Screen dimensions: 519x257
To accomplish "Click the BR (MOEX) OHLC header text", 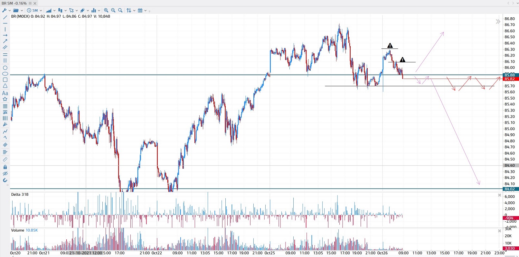I will point(61,16).
